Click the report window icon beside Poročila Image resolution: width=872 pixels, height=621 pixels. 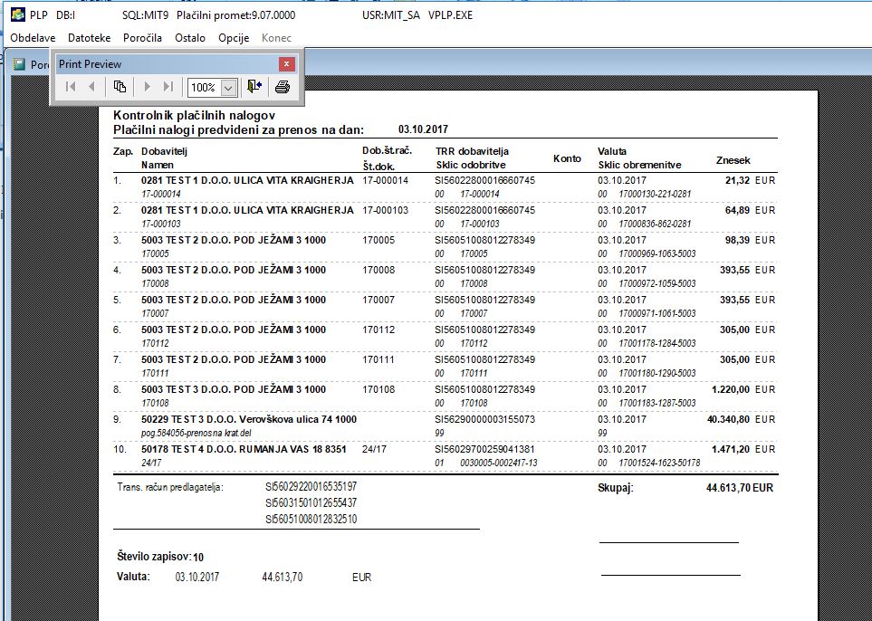(x=19, y=64)
